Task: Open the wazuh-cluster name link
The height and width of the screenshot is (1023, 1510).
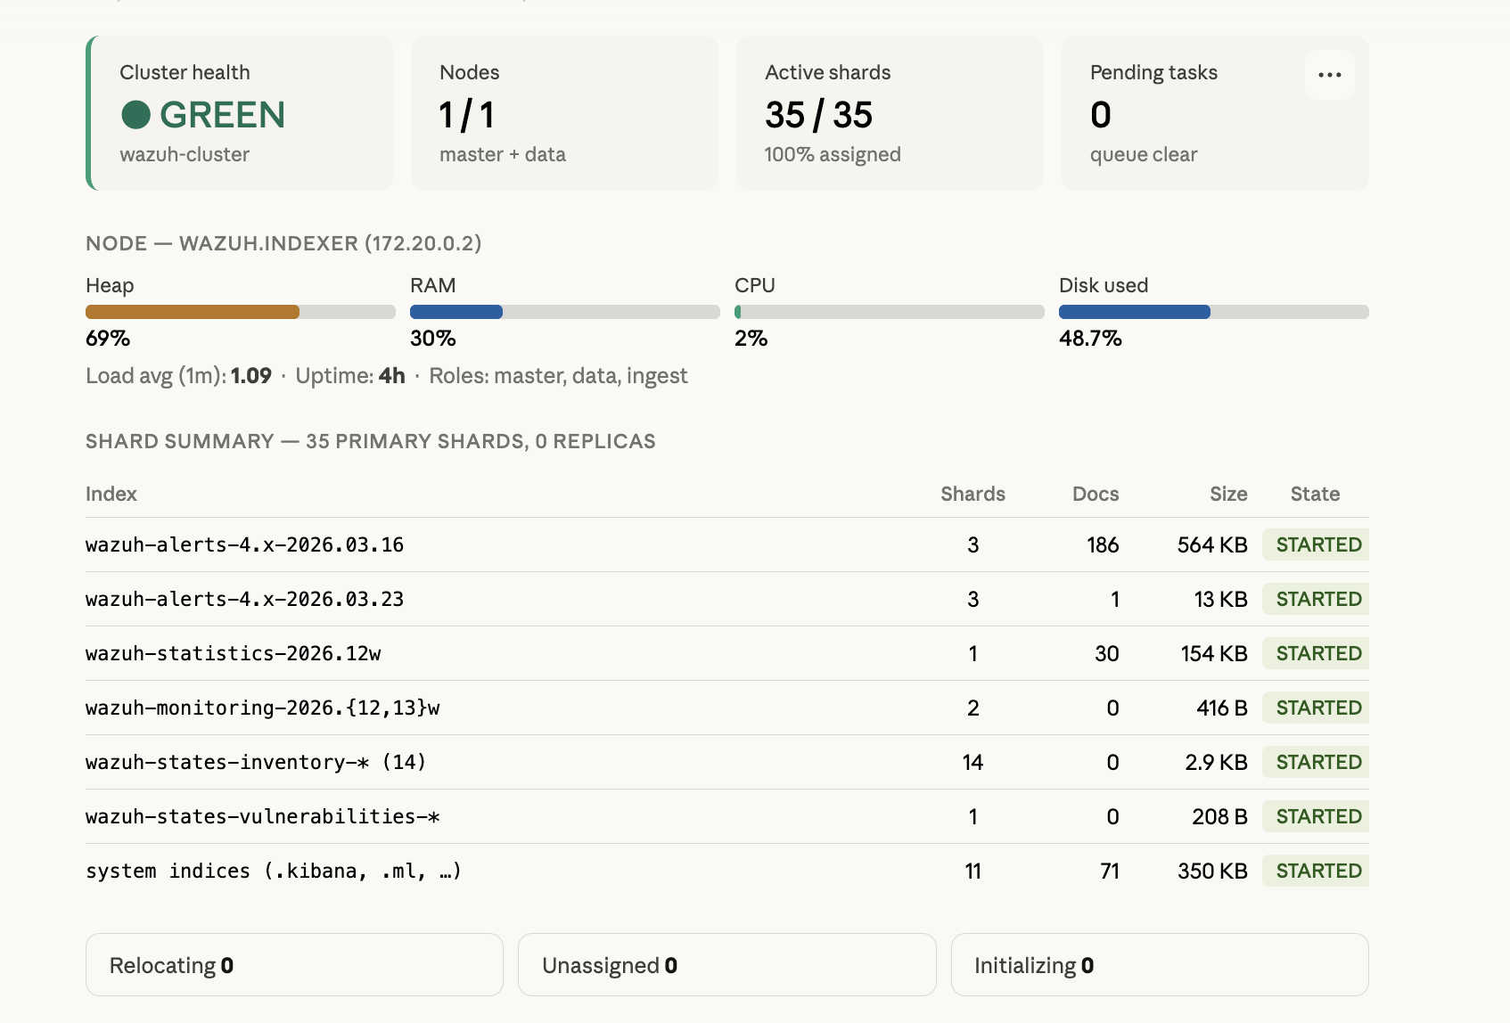Action: (185, 154)
